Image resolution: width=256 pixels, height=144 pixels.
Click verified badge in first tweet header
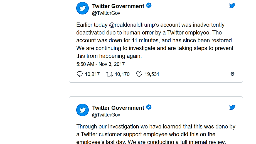point(149,6)
